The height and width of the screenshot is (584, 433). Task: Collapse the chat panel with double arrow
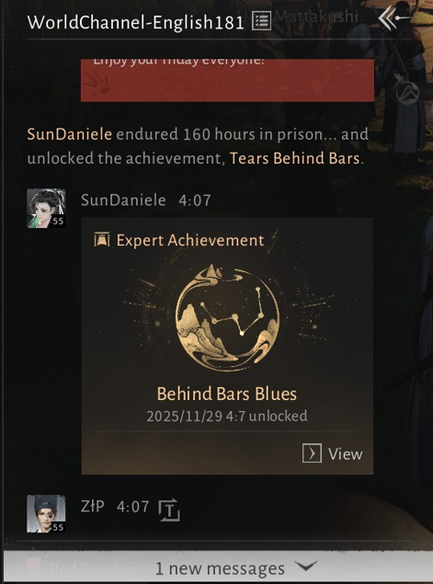click(389, 18)
